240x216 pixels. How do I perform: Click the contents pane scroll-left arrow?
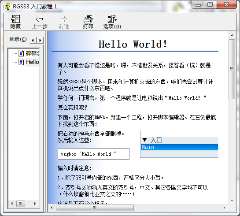pyautogui.click(x=12, y=204)
